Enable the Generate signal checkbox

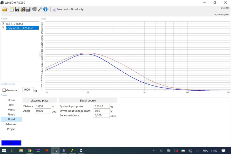[x=4, y=90]
